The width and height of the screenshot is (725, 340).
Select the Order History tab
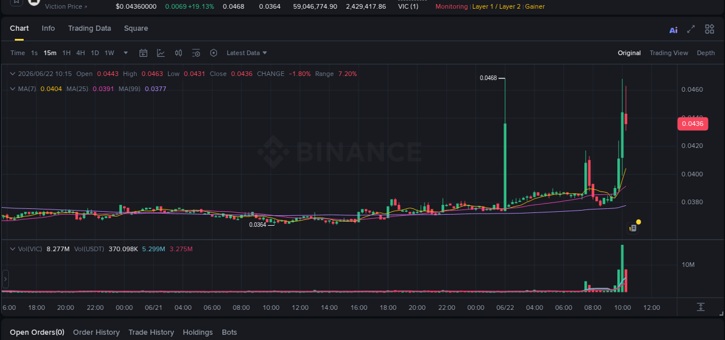96,332
